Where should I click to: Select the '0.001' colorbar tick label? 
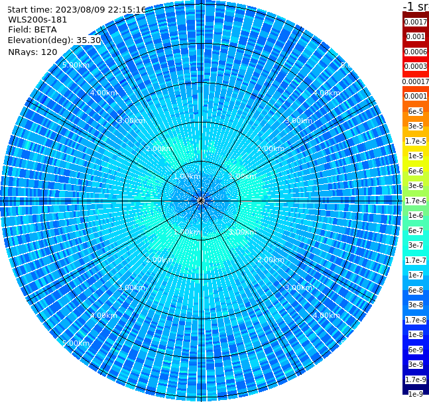pyautogui.click(x=416, y=36)
